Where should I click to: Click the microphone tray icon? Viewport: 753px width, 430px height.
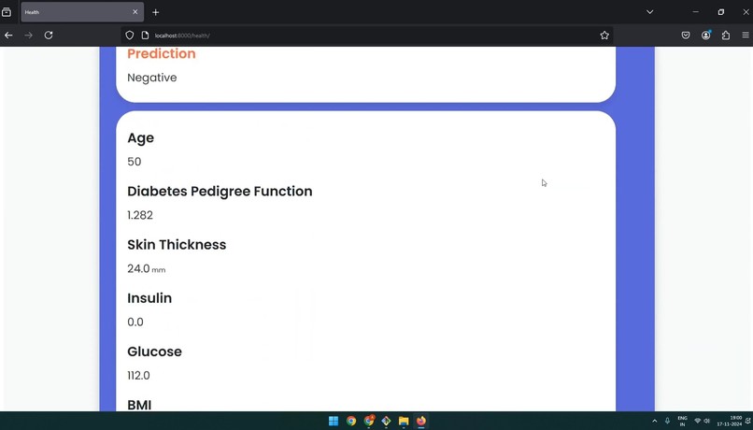(x=667, y=421)
